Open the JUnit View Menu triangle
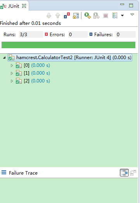The height and width of the screenshot is (203, 140). [132, 14]
